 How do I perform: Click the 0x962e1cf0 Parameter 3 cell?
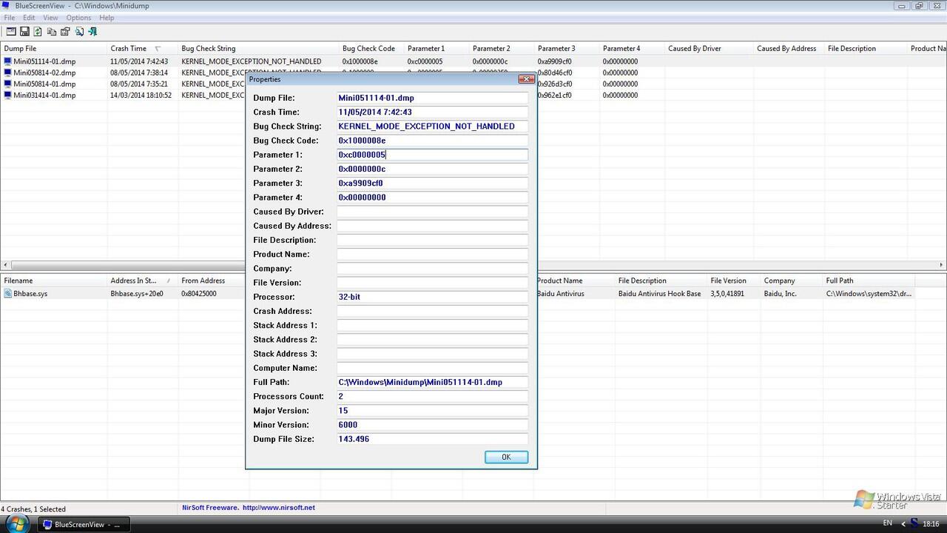point(555,95)
